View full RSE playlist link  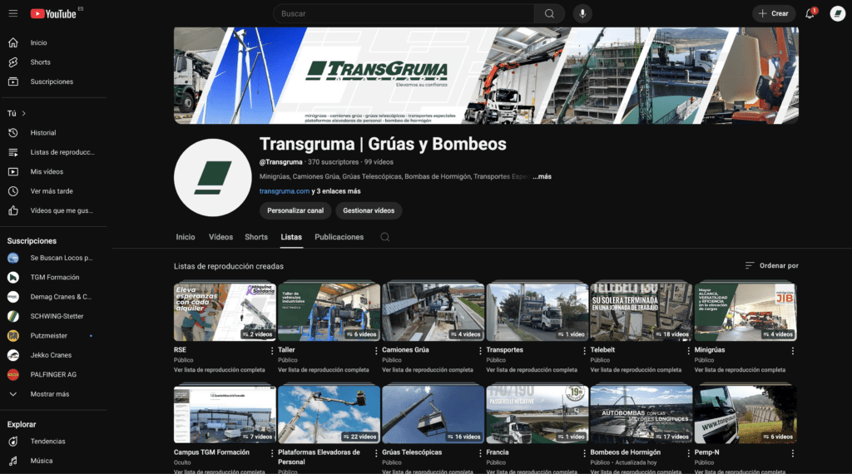pyautogui.click(x=220, y=370)
